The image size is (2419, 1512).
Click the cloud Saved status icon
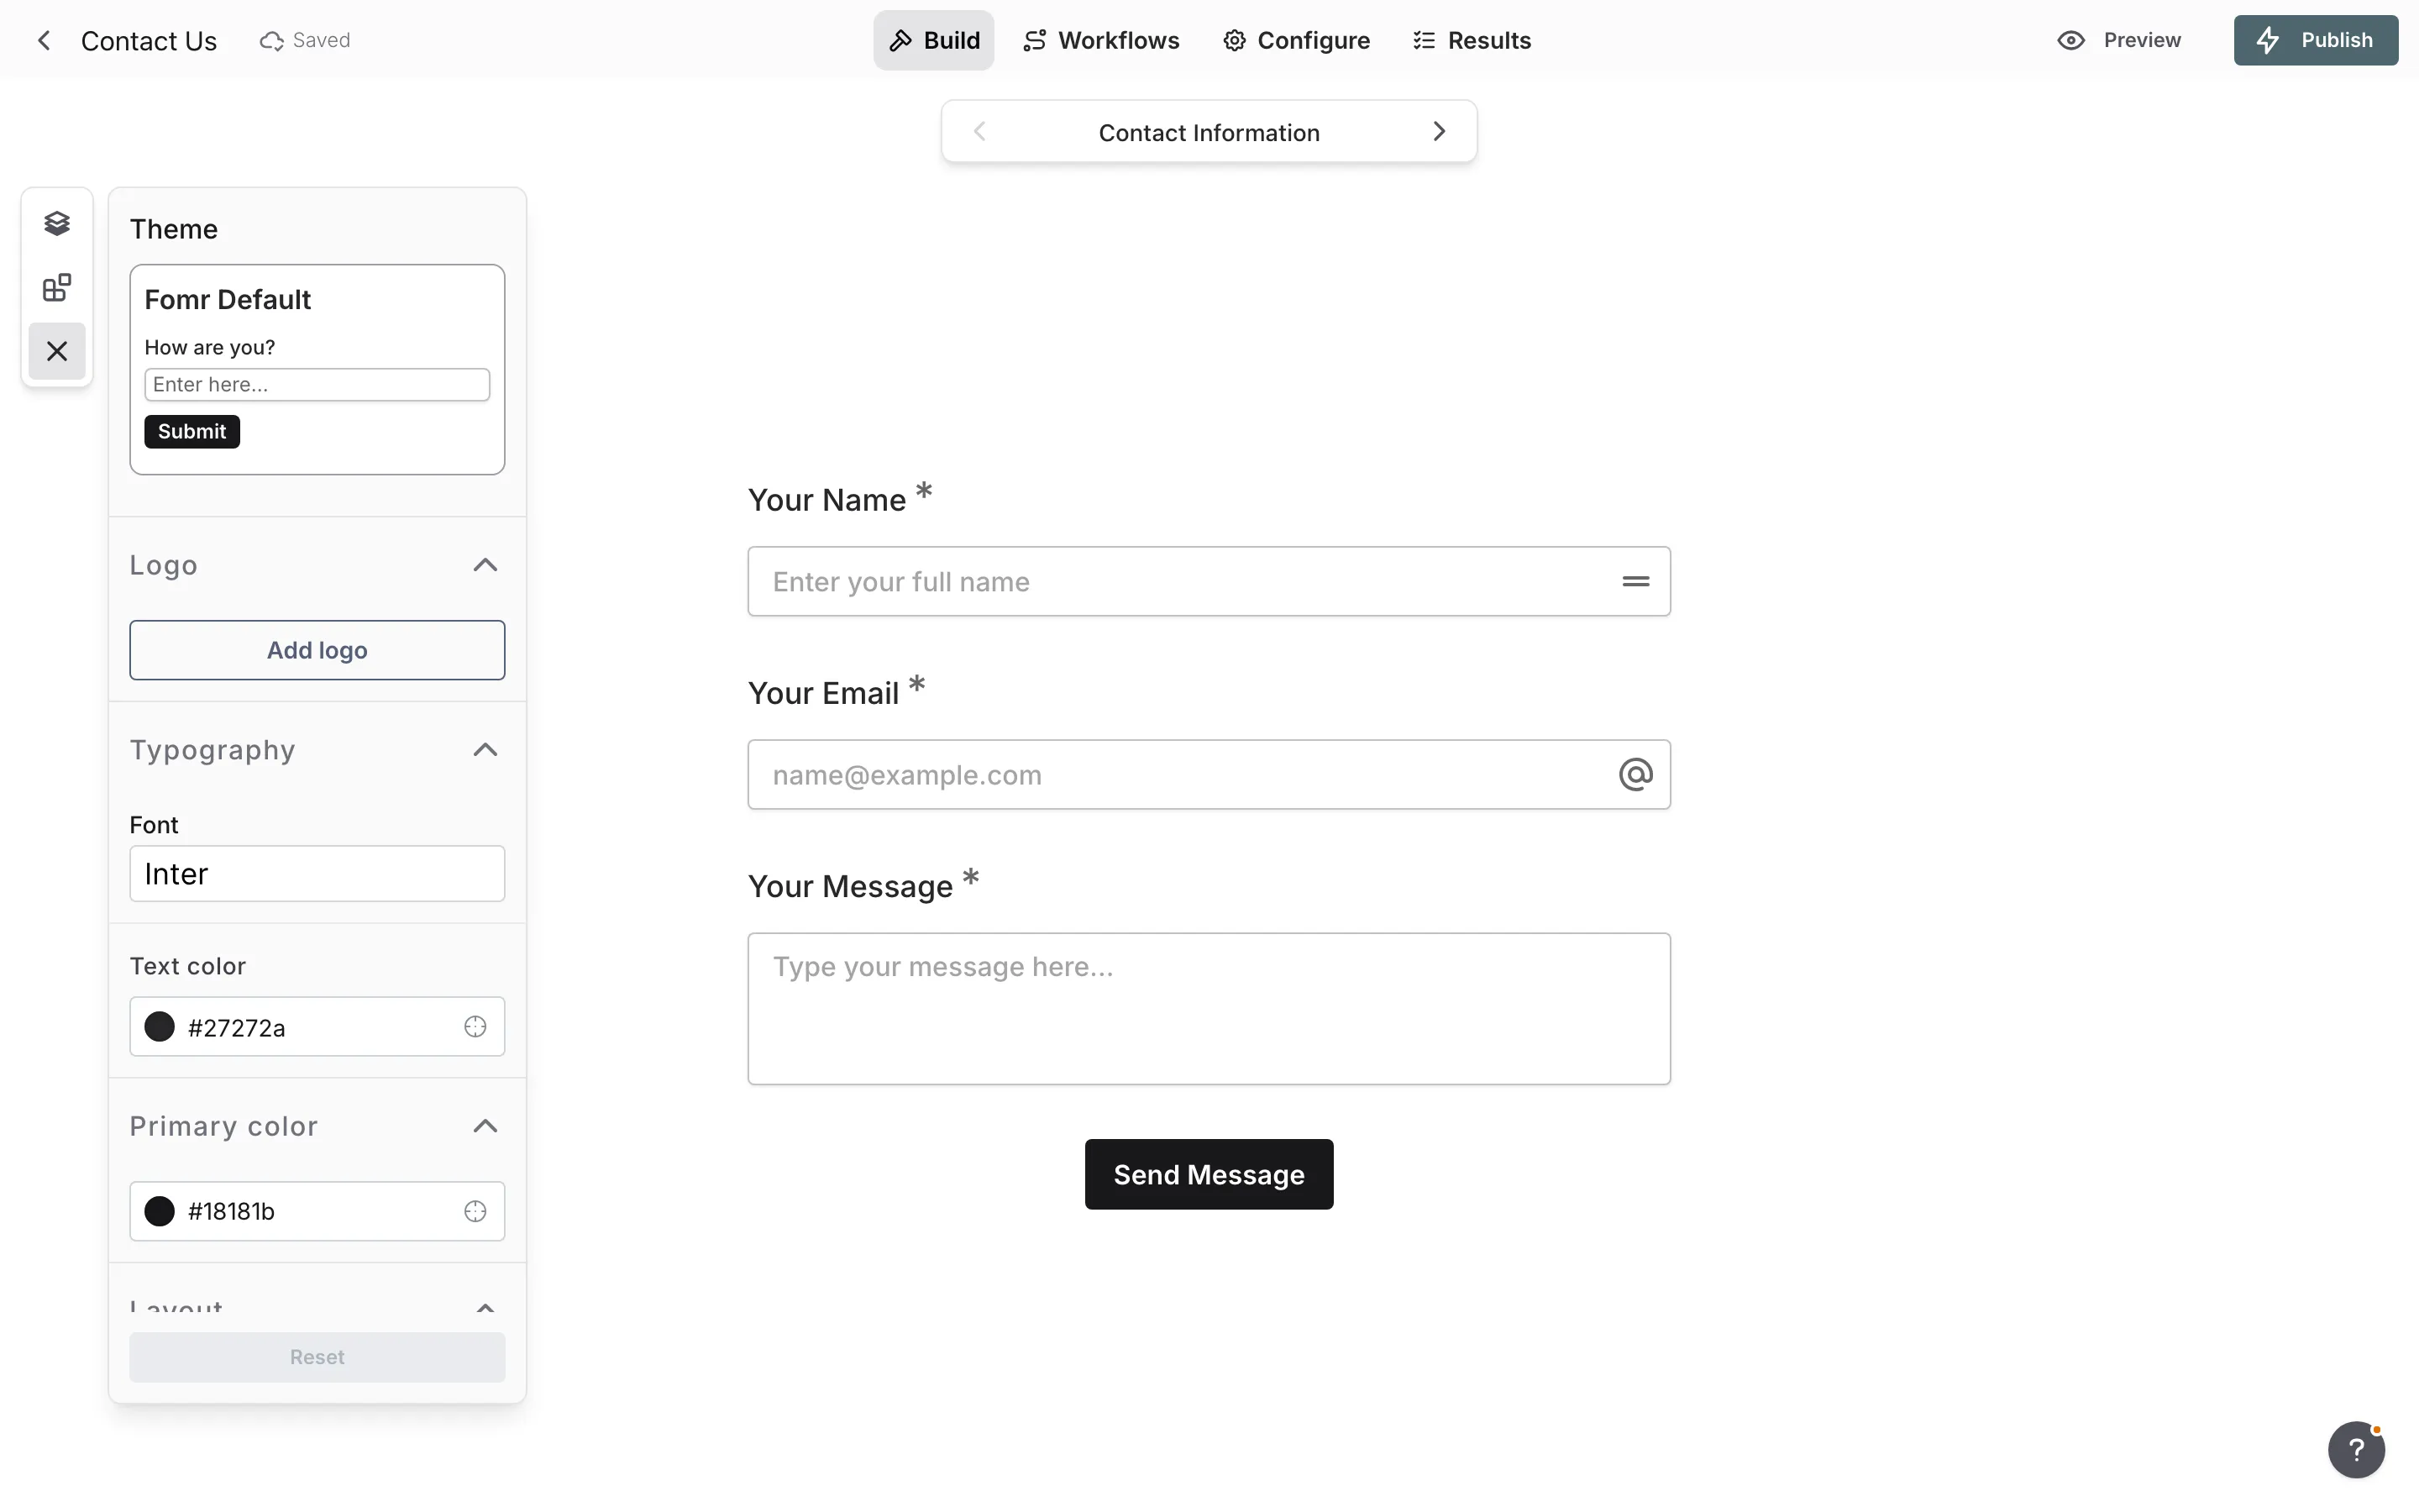point(271,41)
